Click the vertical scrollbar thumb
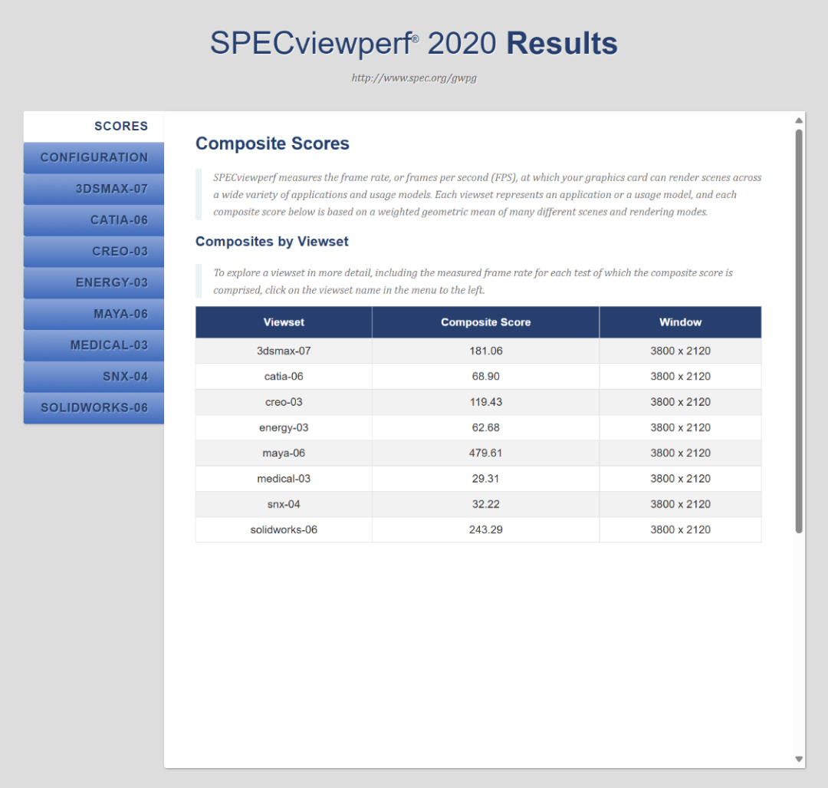 798,331
